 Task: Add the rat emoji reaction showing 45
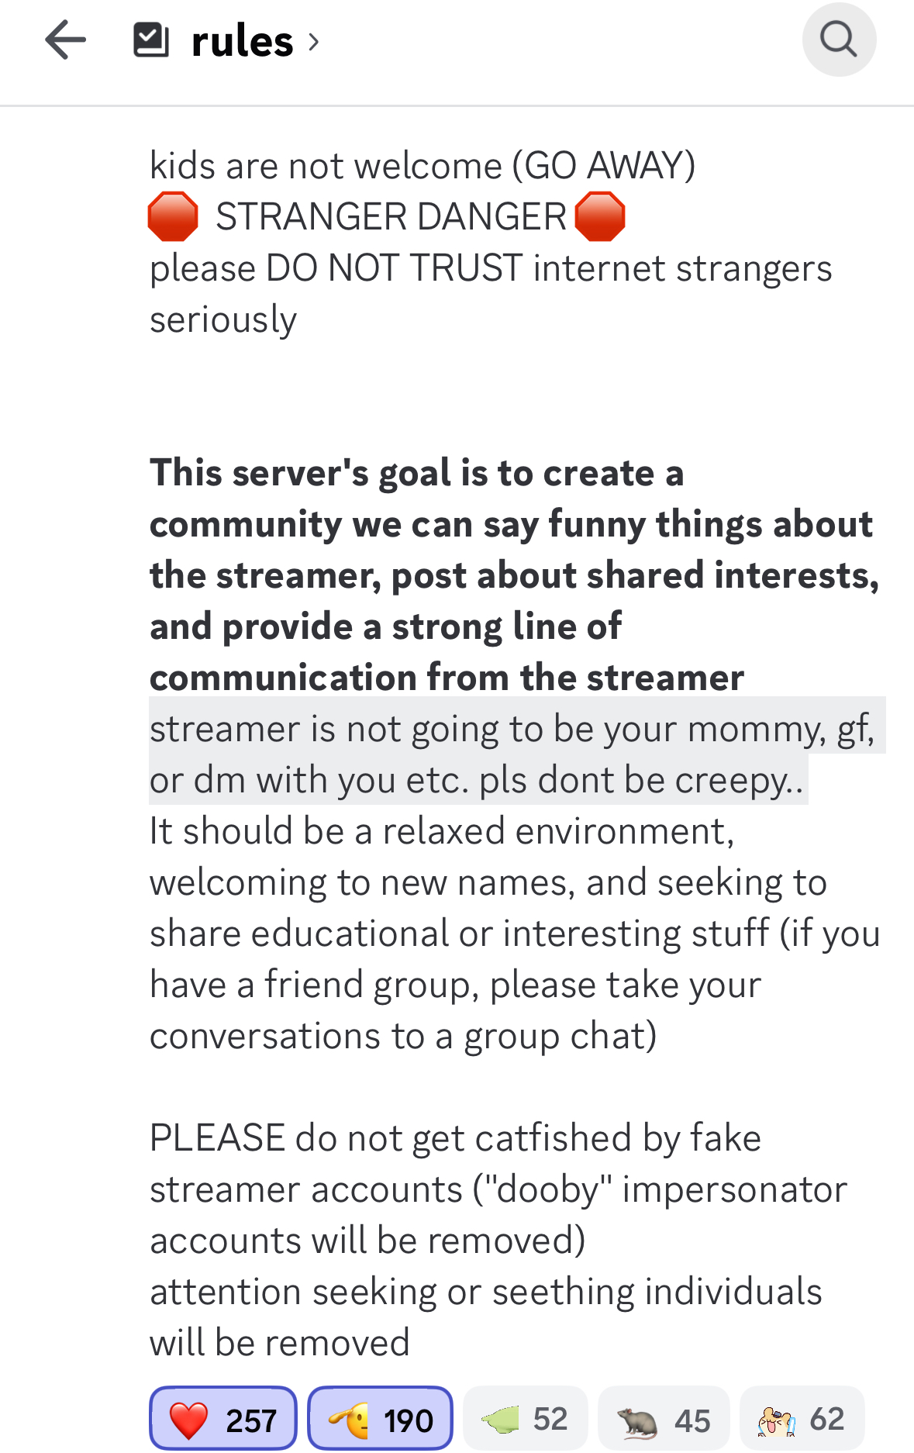[664, 1418]
